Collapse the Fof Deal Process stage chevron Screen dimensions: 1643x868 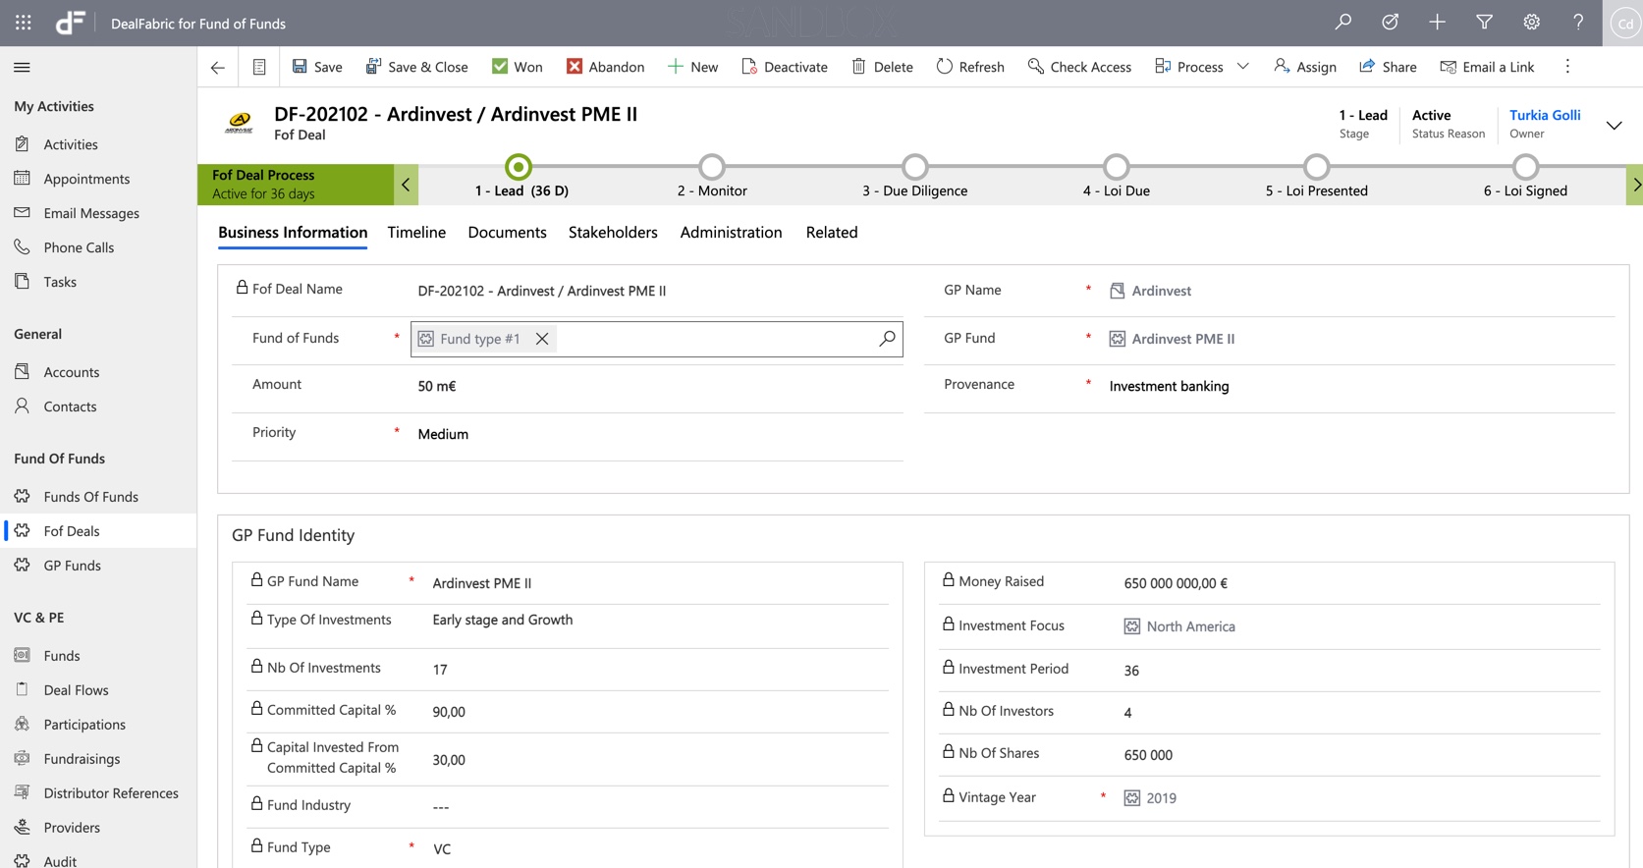coord(406,185)
